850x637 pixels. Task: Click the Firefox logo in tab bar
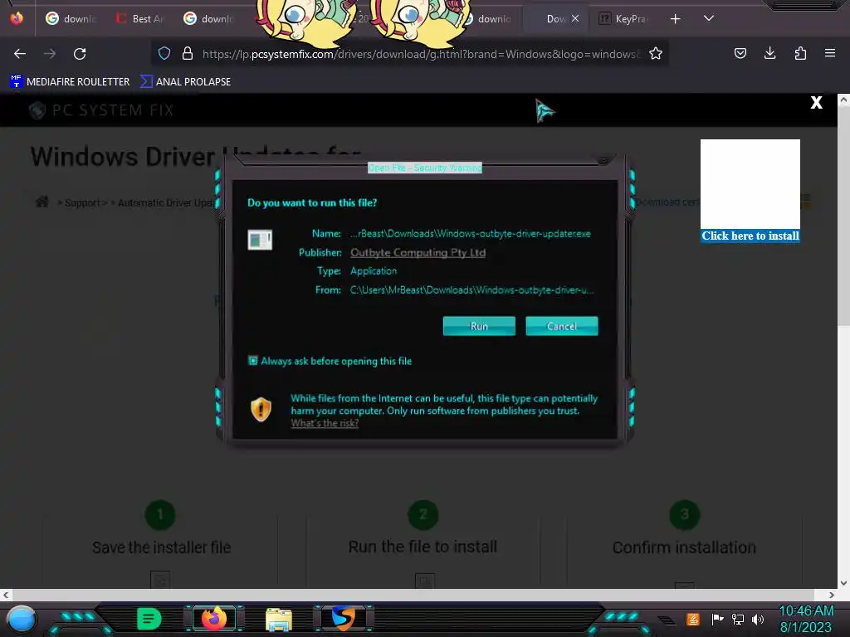[x=17, y=18]
